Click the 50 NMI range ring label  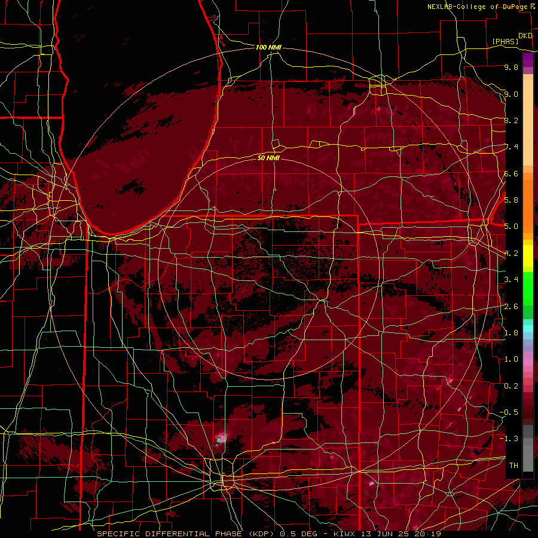pyautogui.click(x=268, y=158)
